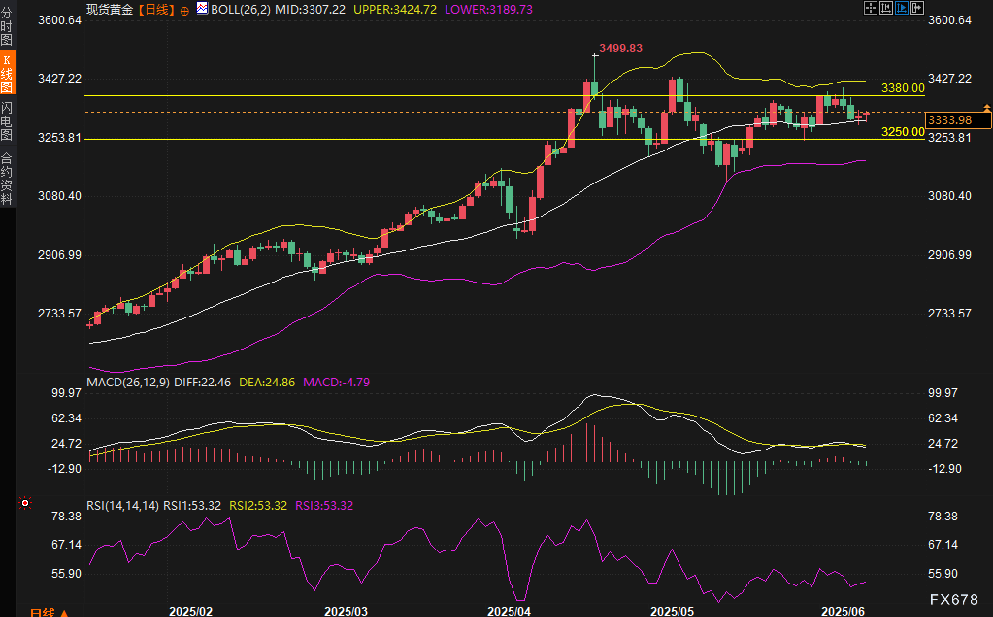This screenshot has height=617, width=993.
Task: Click the crosshair cursor icon at top right
Action: point(871,8)
